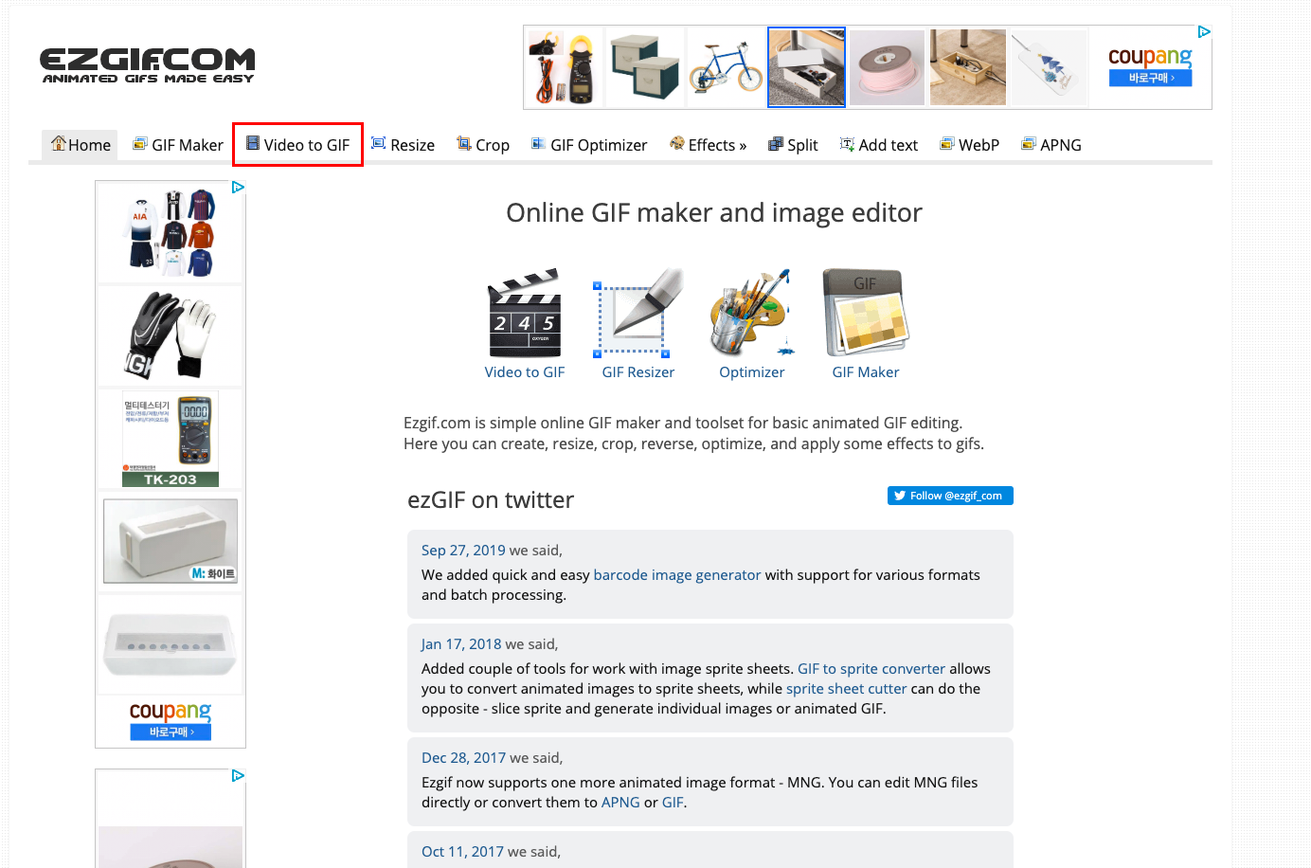Follow the barcode image generator link
Viewport: 1311px width, 868px height.
point(677,575)
